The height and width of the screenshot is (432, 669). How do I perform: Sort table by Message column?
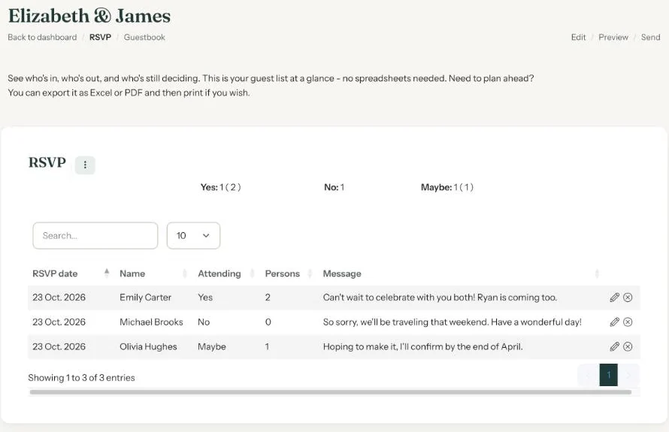pyautogui.click(x=460, y=273)
